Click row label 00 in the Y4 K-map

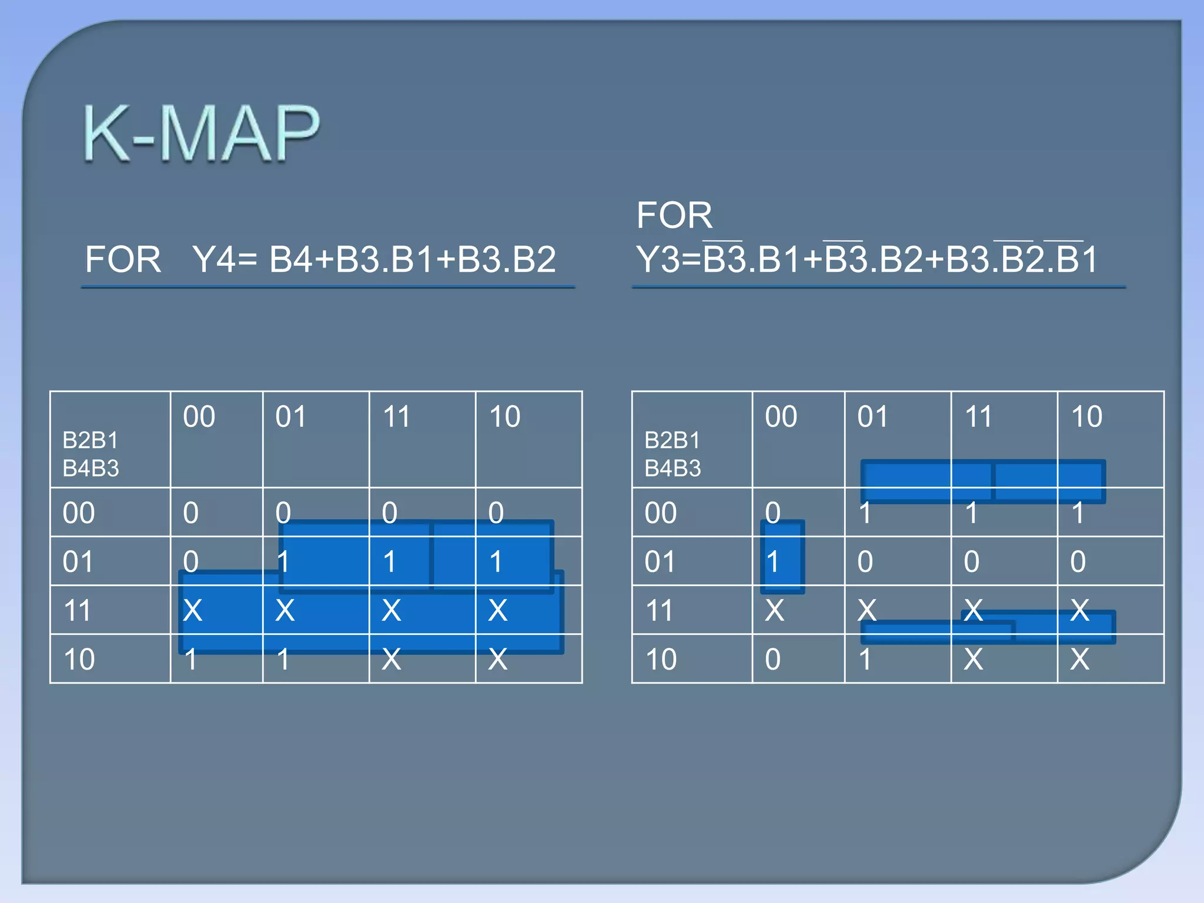coord(111,512)
